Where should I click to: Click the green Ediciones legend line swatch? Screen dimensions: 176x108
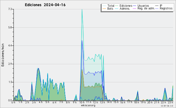pos(117,6)
